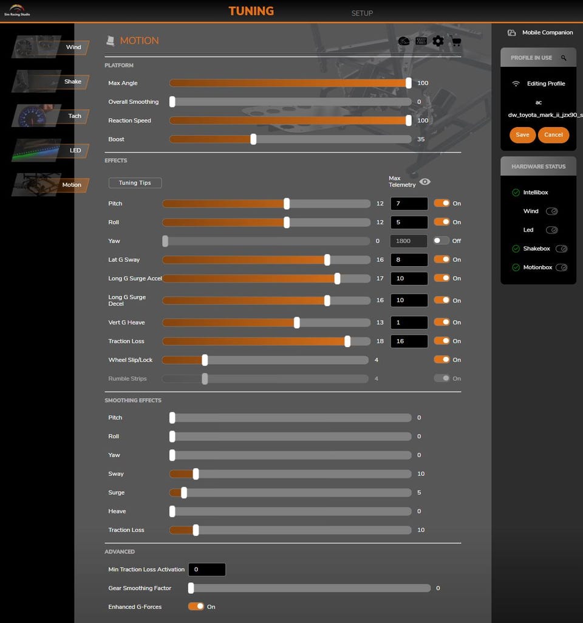Click the Cancel profile button
Image resolution: width=583 pixels, height=623 pixels.
click(x=554, y=135)
